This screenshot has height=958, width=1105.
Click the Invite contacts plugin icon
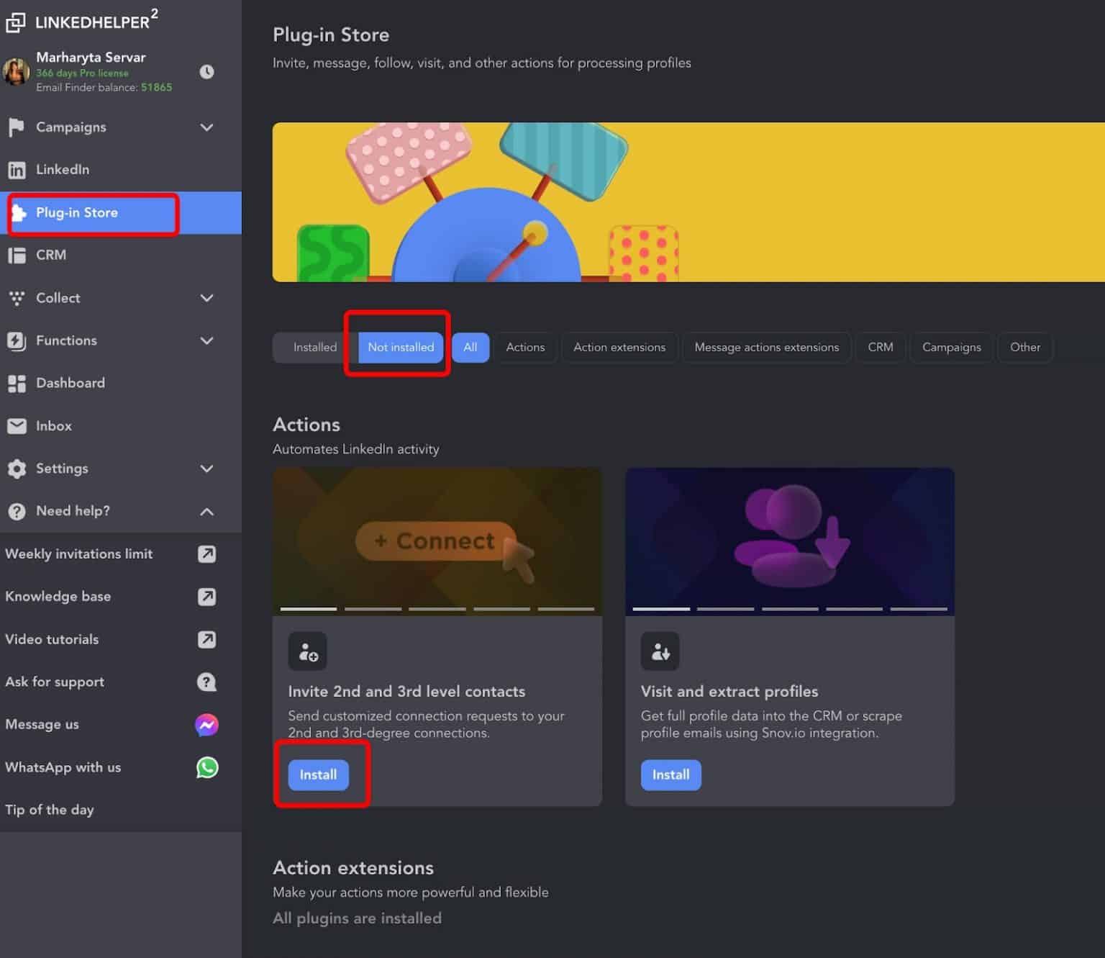[308, 651]
